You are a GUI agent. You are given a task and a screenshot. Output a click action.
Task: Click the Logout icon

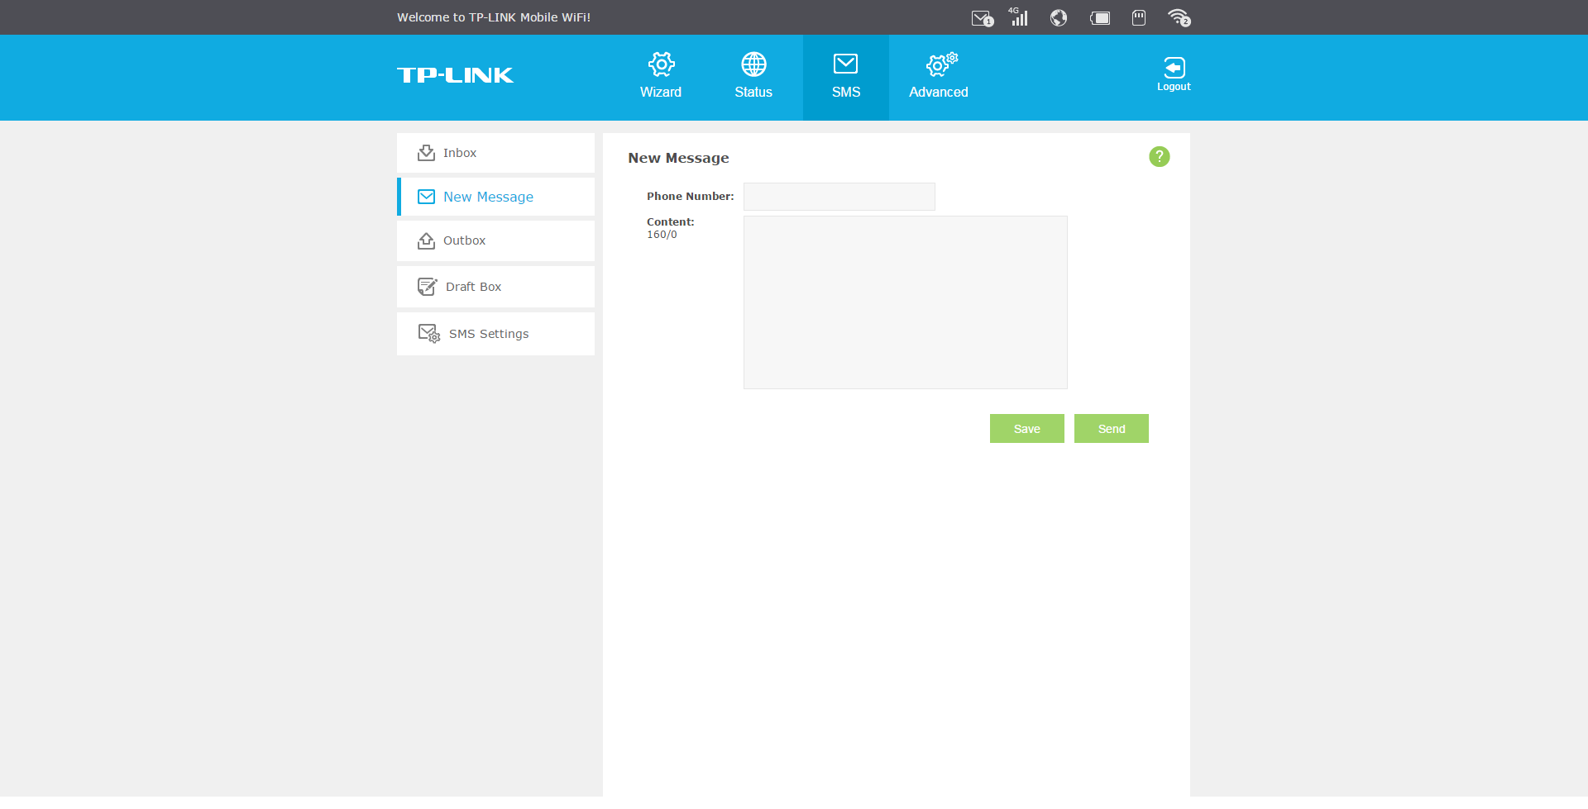coord(1174,74)
